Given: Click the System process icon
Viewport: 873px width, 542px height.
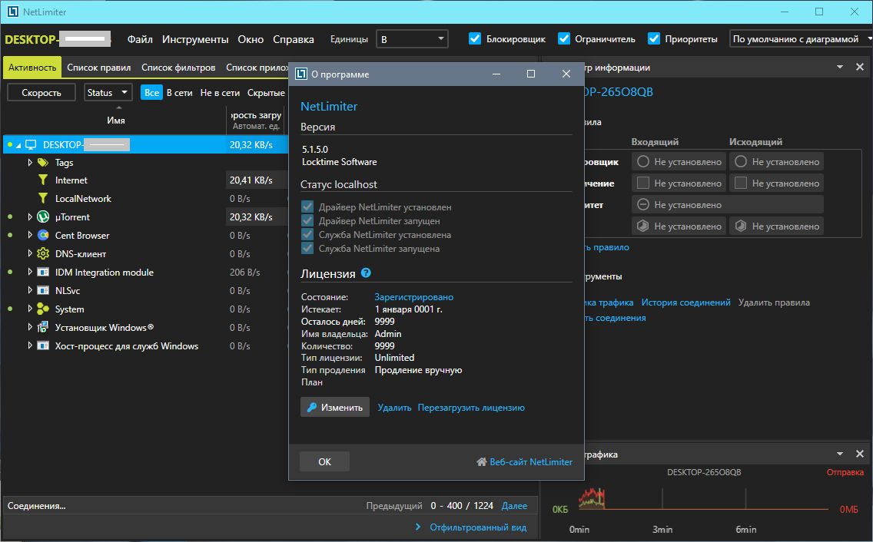Looking at the screenshot, I should click(43, 309).
